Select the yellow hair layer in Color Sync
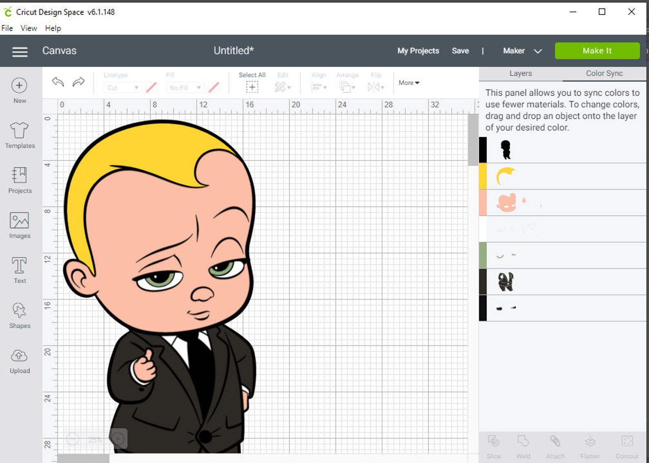This screenshot has height=463, width=649. point(563,176)
